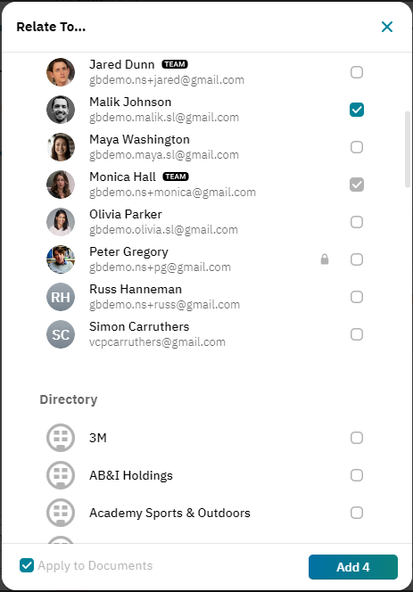The height and width of the screenshot is (592, 413).
Task: Select Olivia Parker's checkbox
Action: pyautogui.click(x=357, y=222)
